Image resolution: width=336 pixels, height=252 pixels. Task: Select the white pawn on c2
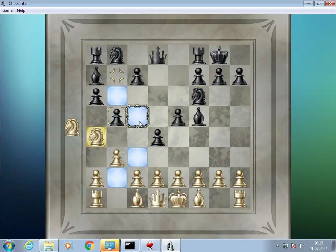(137, 178)
